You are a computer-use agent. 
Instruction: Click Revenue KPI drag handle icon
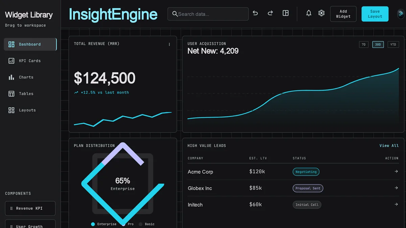(x=12, y=208)
